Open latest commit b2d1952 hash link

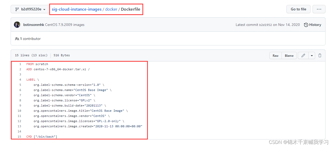pos(265,25)
